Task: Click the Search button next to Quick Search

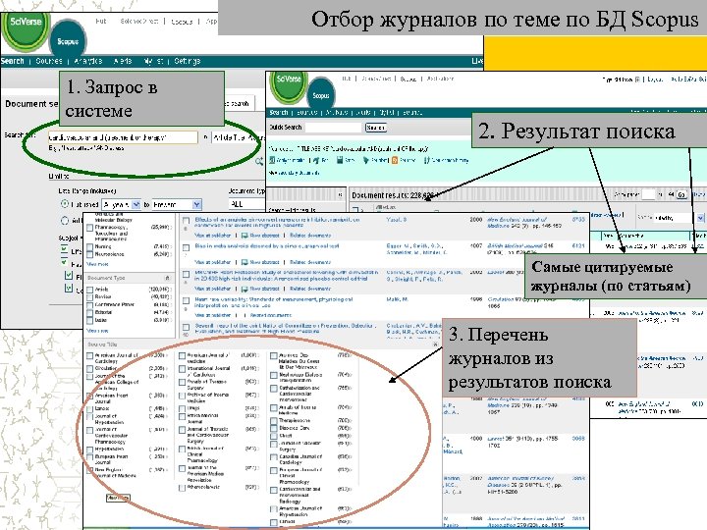Action: (x=375, y=128)
